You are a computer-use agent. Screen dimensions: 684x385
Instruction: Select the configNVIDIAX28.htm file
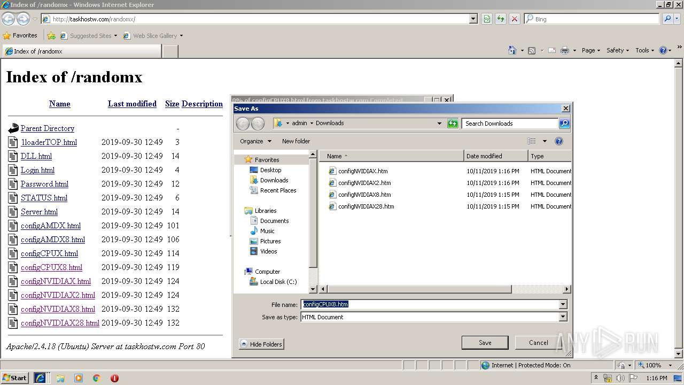[366, 206]
